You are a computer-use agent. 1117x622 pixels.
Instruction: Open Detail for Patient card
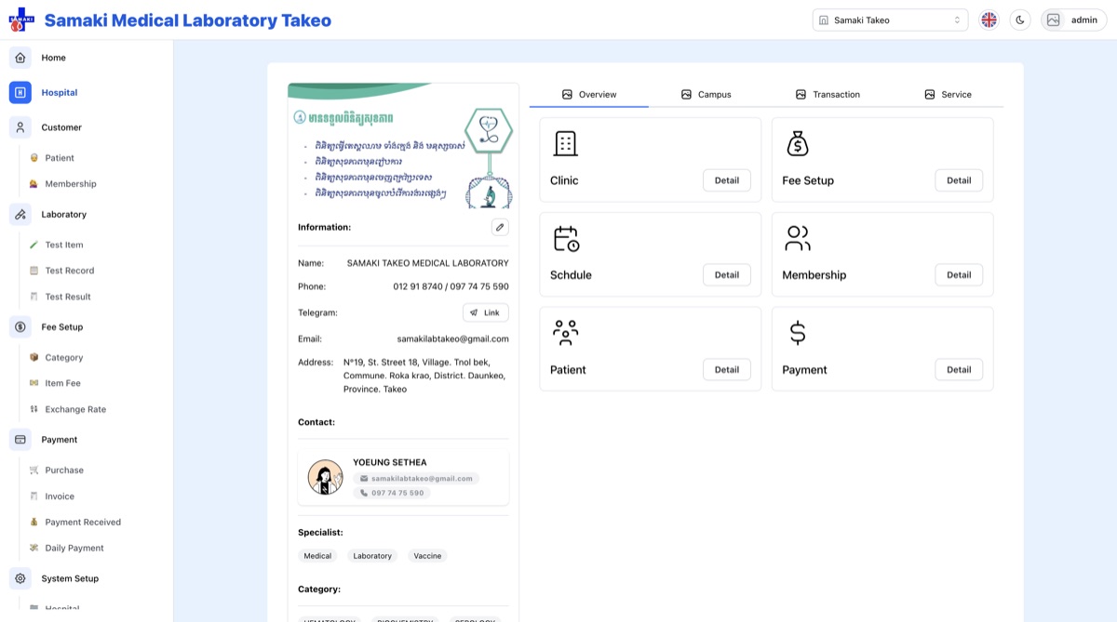coord(727,369)
